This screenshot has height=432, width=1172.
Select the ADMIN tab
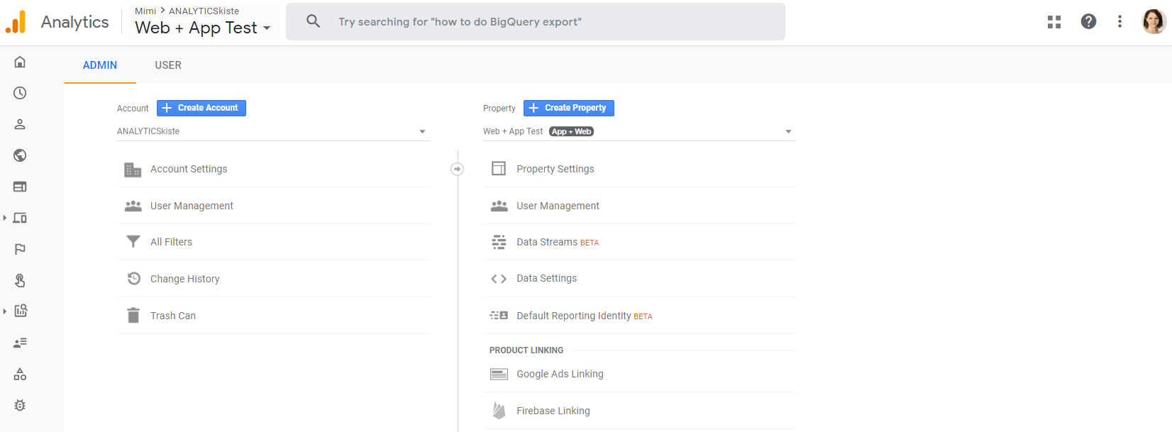pyautogui.click(x=100, y=65)
